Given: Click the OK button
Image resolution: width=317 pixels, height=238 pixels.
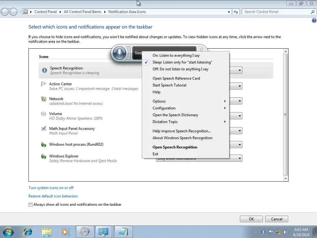Looking at the screenshot, I should click(251, 219).
